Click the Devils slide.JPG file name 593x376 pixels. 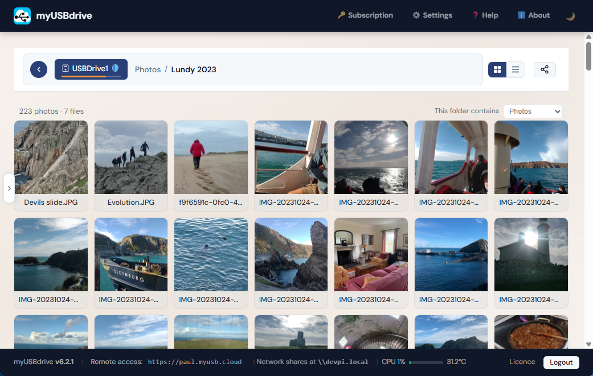click(x=51, y=203)
